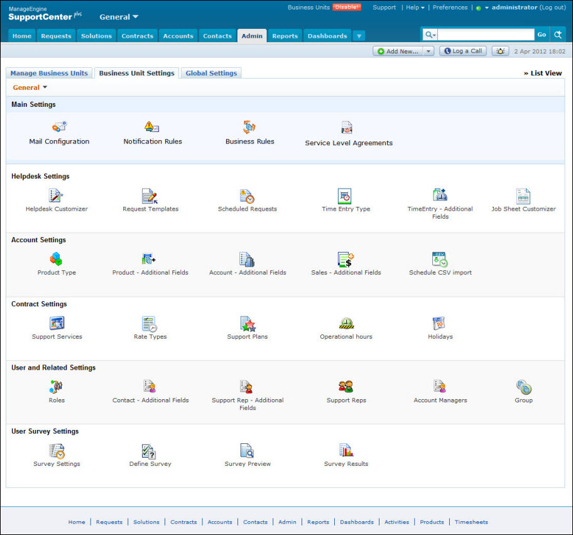
Task: Open the Sales Additional Fields icon
Action: pyautogui.click(x=346, y=259)
